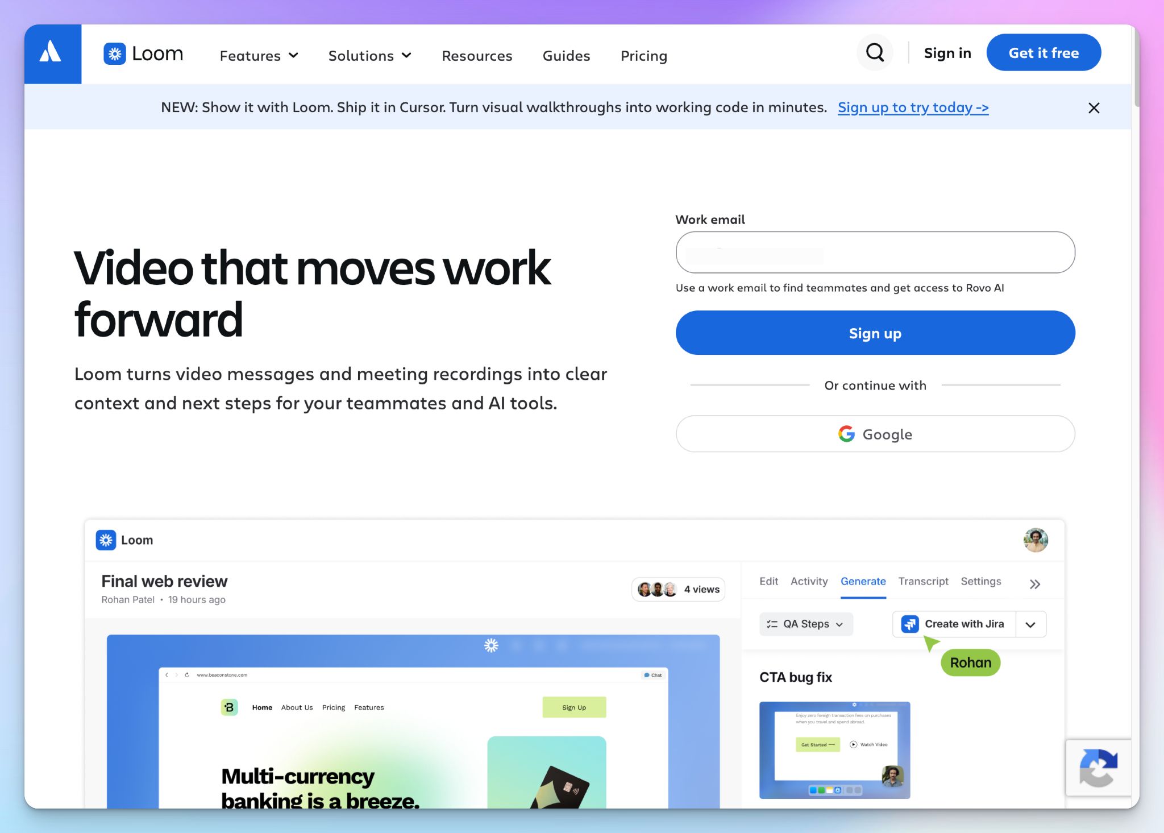Click Sign up to try today link
Image resolution: width=1164 pixels, height=833 pixels.
(x=913, y=107)
